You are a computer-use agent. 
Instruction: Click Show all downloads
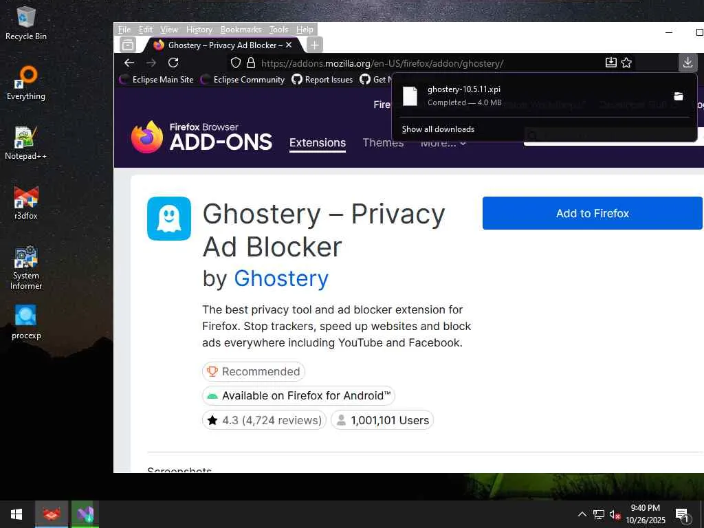438,129
